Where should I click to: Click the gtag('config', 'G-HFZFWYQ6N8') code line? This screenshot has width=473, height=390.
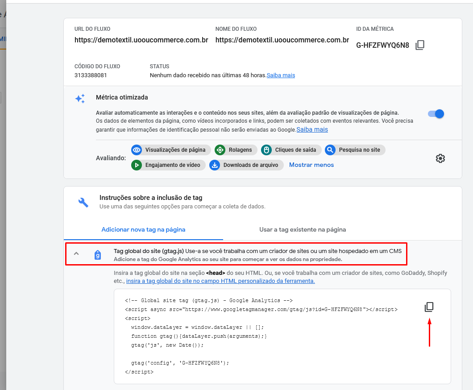click(180, 363)
